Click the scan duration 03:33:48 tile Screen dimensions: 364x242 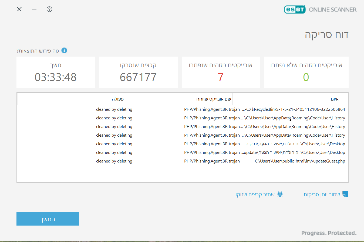(x=56, y=72)
